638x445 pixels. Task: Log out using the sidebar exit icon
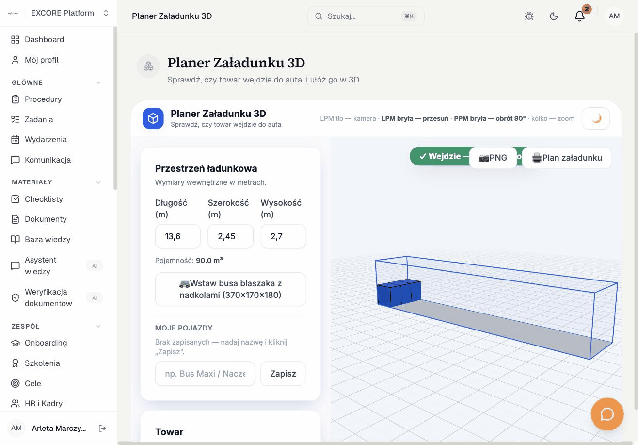coord(102,429)
